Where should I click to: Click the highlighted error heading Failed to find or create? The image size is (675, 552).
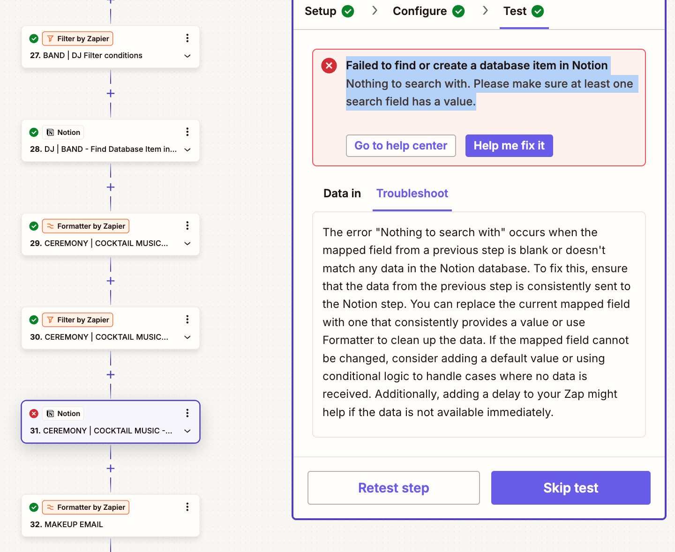tap(477, 66)
